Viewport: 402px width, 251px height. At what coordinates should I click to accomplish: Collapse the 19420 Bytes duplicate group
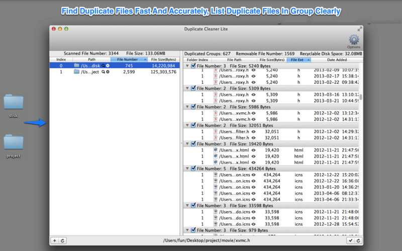[x=187, y=144]
